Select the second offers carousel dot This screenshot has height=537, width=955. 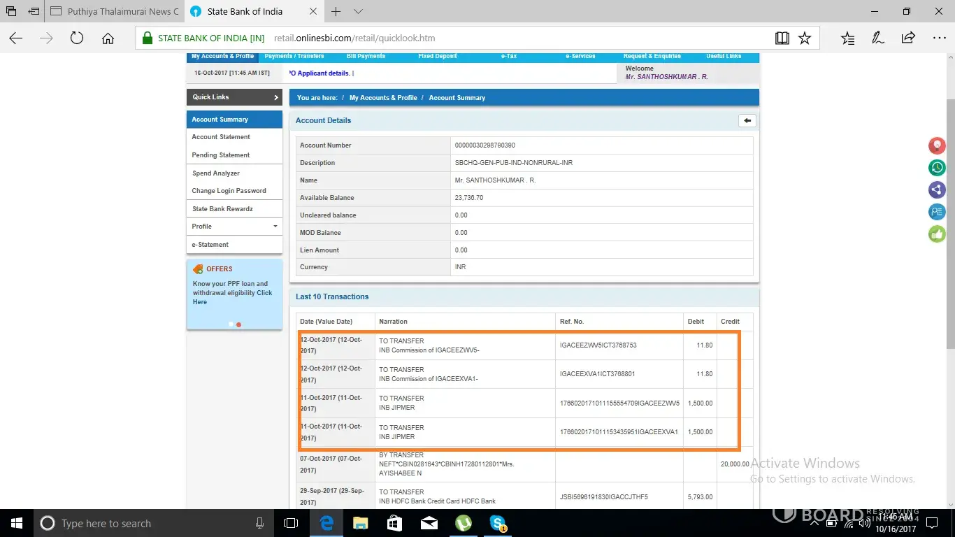coord(238,324)
